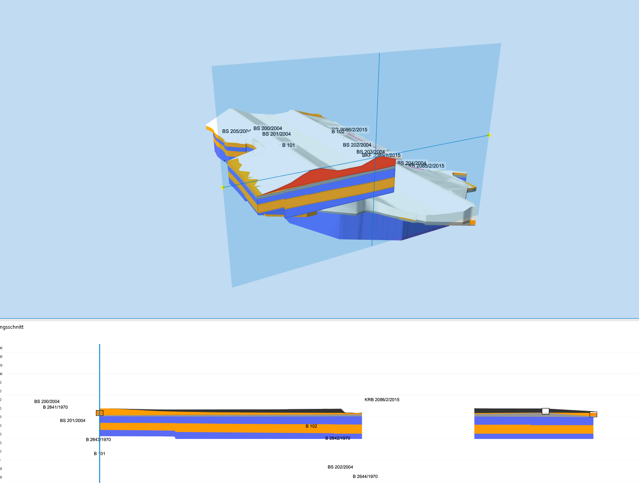Click the B 101 label in the 3D view
The image size is (639, 483).
[289, 145]
